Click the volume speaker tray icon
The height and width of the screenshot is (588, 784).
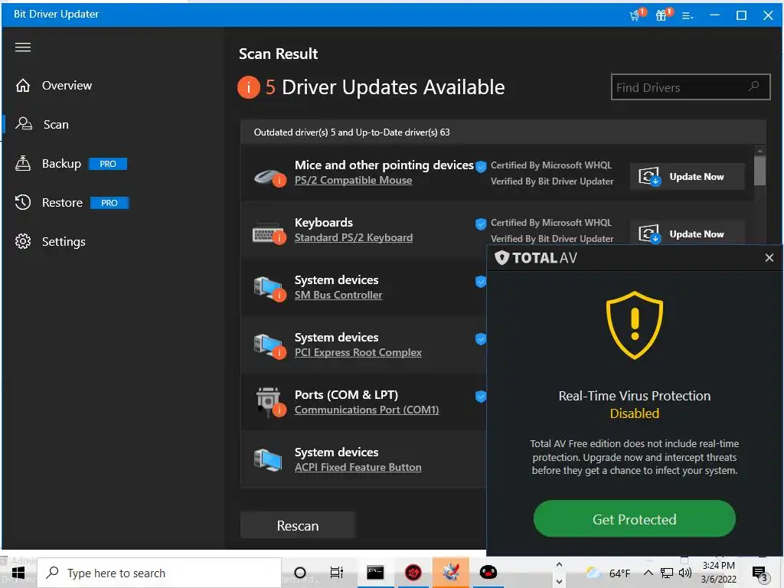tap(684, 573)
